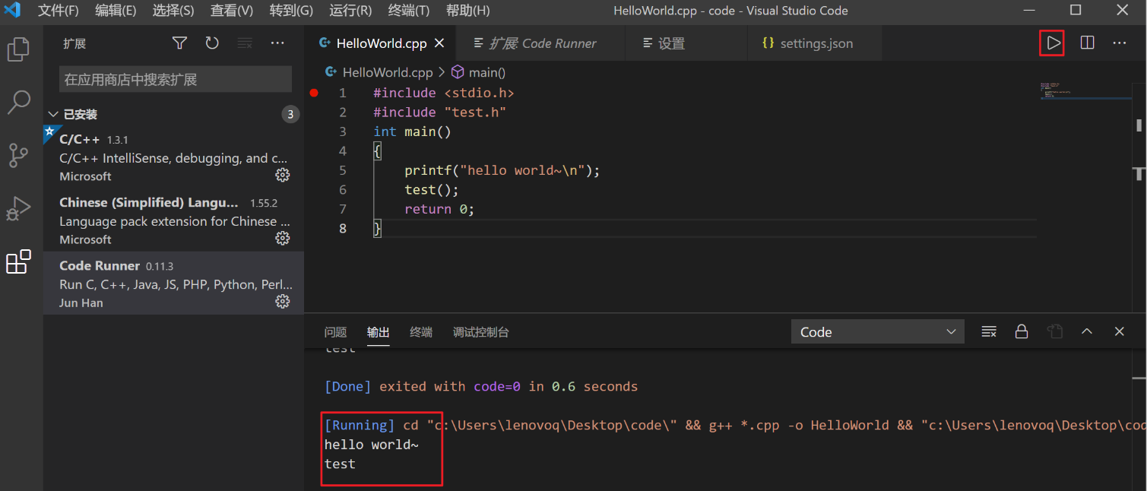
Task: Click the extensions marketplace search box
Action: (x=174, y=79)
